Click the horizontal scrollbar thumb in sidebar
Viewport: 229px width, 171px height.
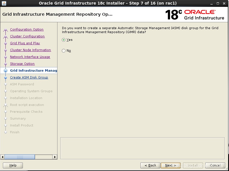click(x=20, y=157)
